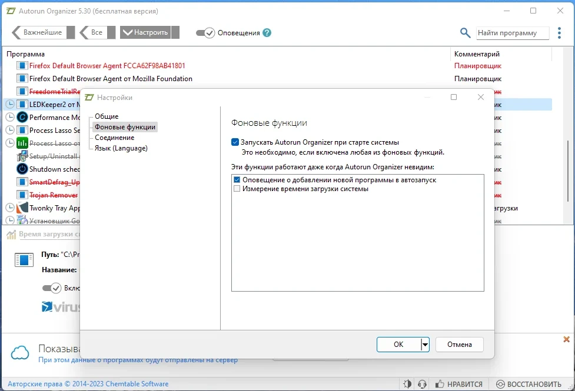Select Соединение in the settings tree
This screenshot has height=391, width=575.
tap(114, 138)
